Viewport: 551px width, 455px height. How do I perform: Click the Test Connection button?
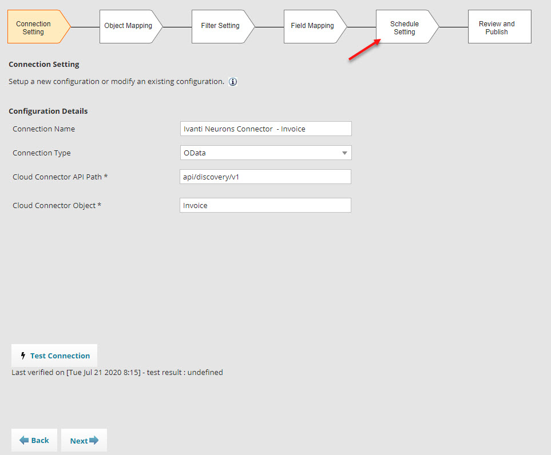[54, 356]
